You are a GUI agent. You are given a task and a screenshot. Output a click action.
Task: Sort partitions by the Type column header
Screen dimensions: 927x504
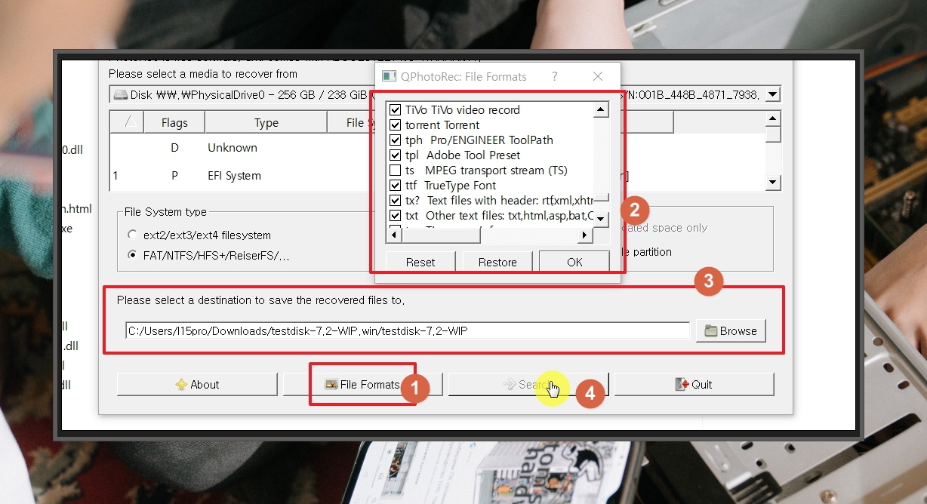[266, 122]
